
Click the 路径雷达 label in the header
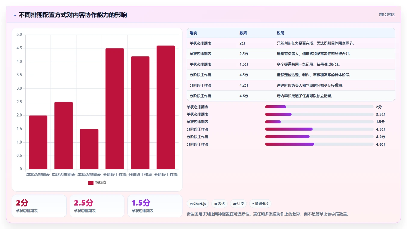(387, 14)
